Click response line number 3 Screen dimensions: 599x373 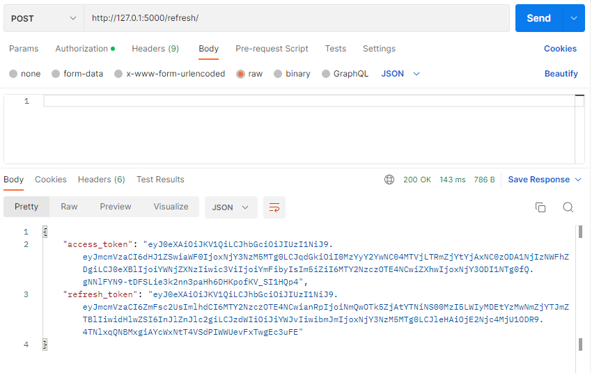pyautogui.click(x=26, y=294)
